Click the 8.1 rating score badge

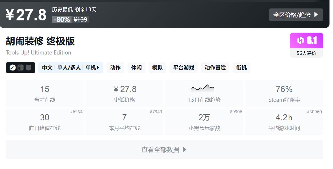[306, 41]
